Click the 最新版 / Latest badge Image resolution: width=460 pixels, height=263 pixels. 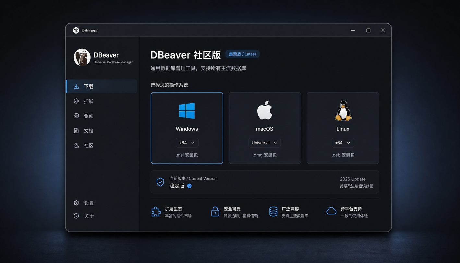tap(243, 54)
